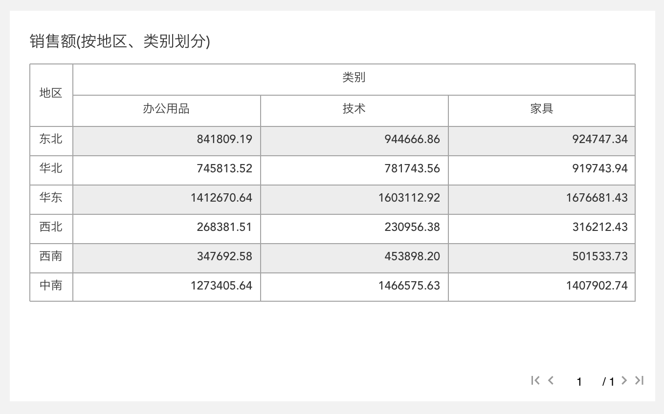The width and height of the screenshot is (664, 414).
Task: Click the 中南 row label
Action: click(x=51, y=286)
